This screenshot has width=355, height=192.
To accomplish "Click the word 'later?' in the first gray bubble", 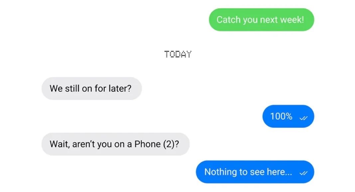I will [120, 88].
